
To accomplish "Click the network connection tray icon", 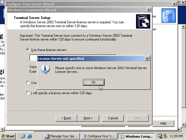I will [165, 136].
